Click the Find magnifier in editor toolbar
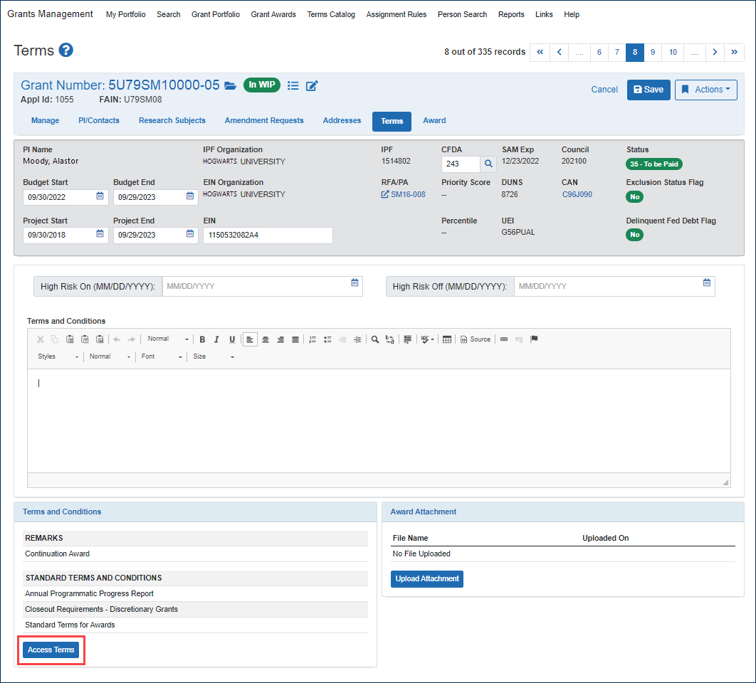 pos(374,339)
